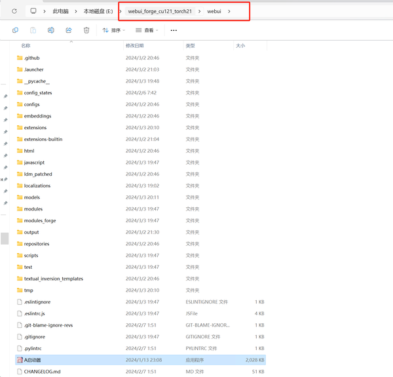Click the 51 KB size cell

(258, 372)
